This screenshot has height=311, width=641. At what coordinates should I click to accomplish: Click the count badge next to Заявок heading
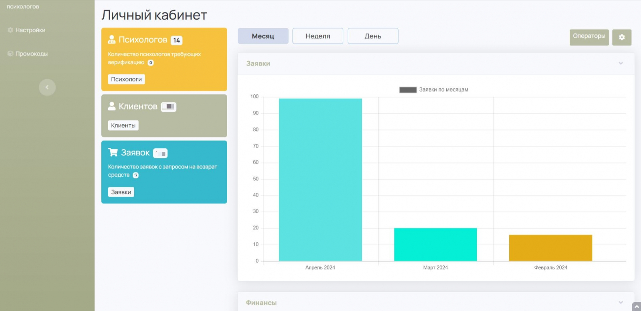pos(160,153)
